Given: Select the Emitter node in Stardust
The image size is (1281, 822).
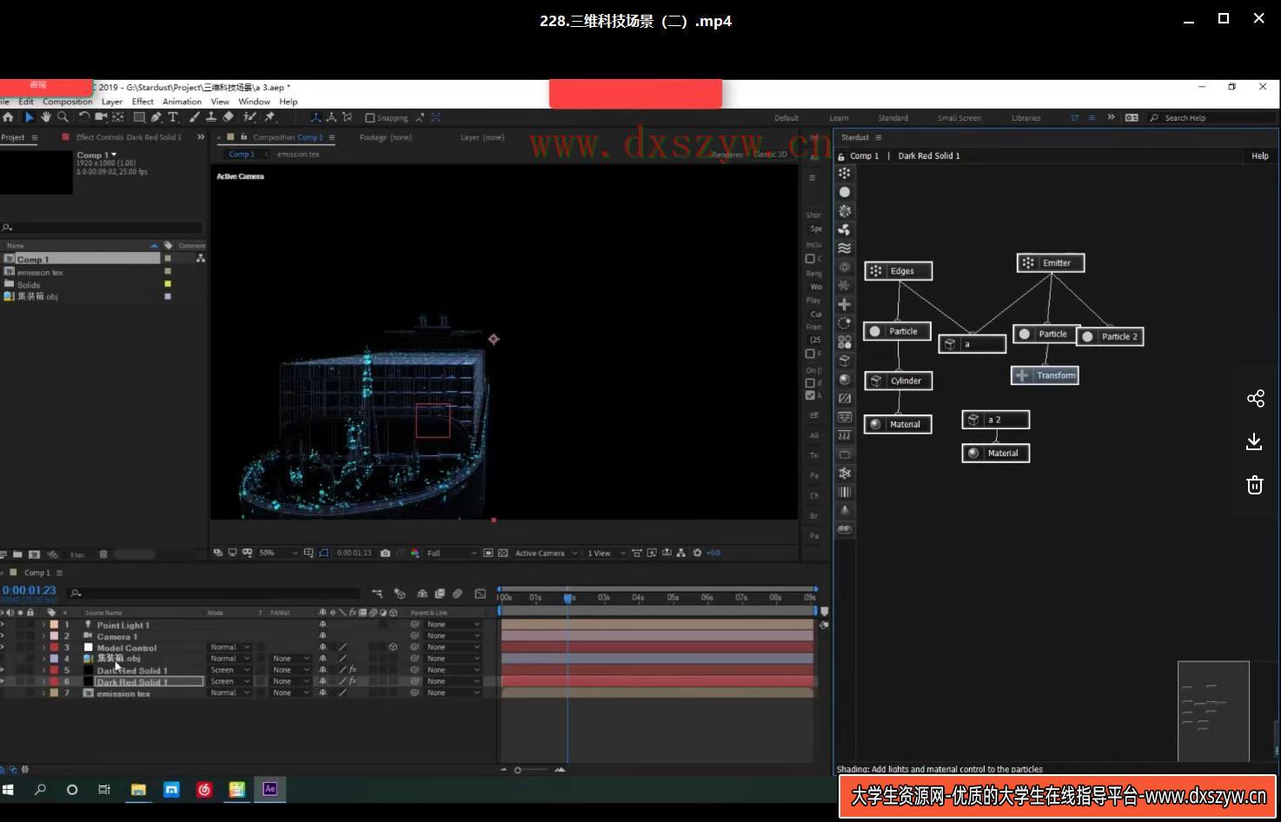Looking at the screenshot, I should click(1051, 262).
